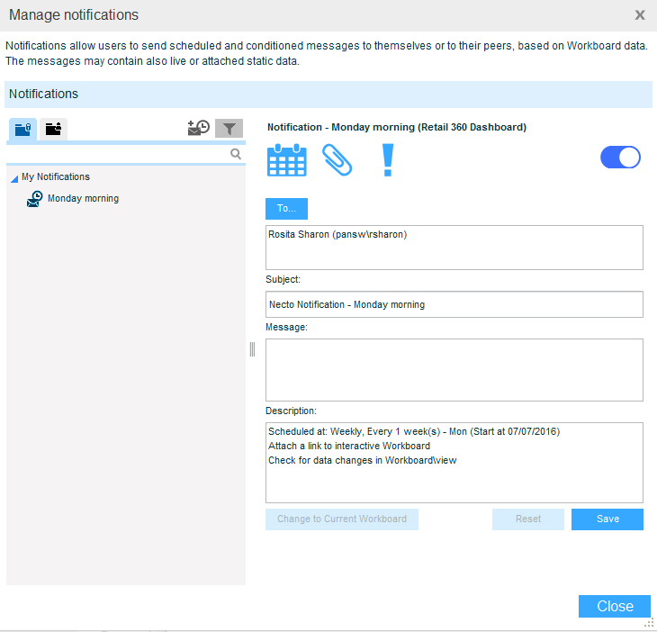Select the Monday morning notification
Screen dimensions: 657x632
point(83,199)
